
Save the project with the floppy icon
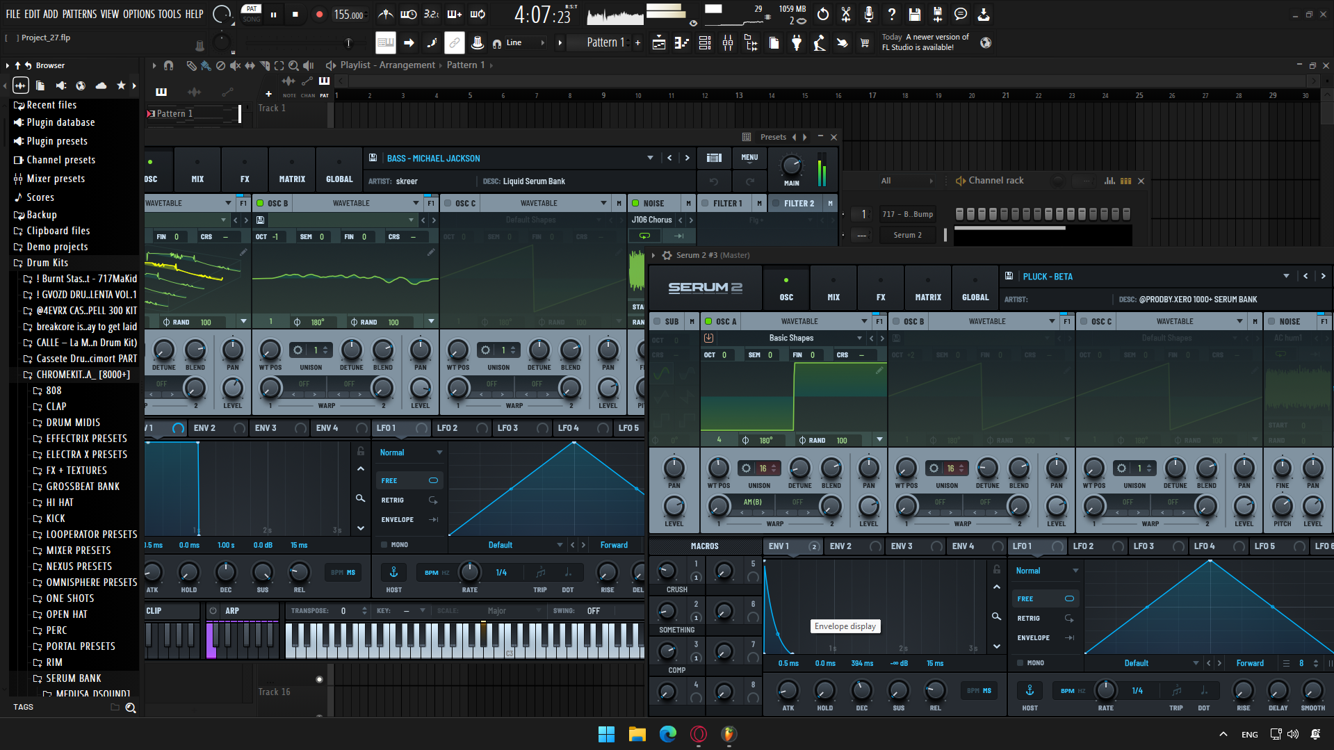915,14
